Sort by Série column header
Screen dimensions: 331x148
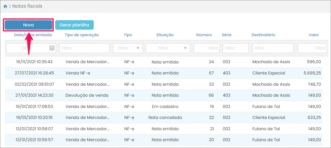coord(227,35)
